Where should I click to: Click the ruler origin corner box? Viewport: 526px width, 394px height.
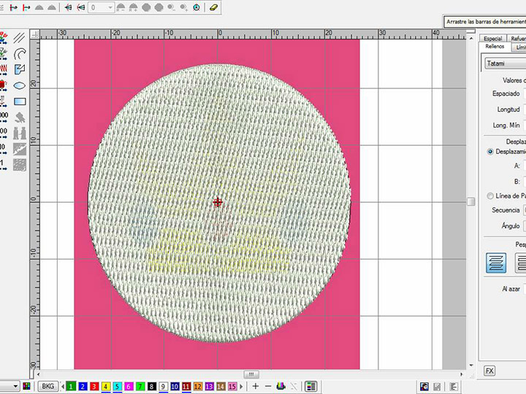click(34, 34)
